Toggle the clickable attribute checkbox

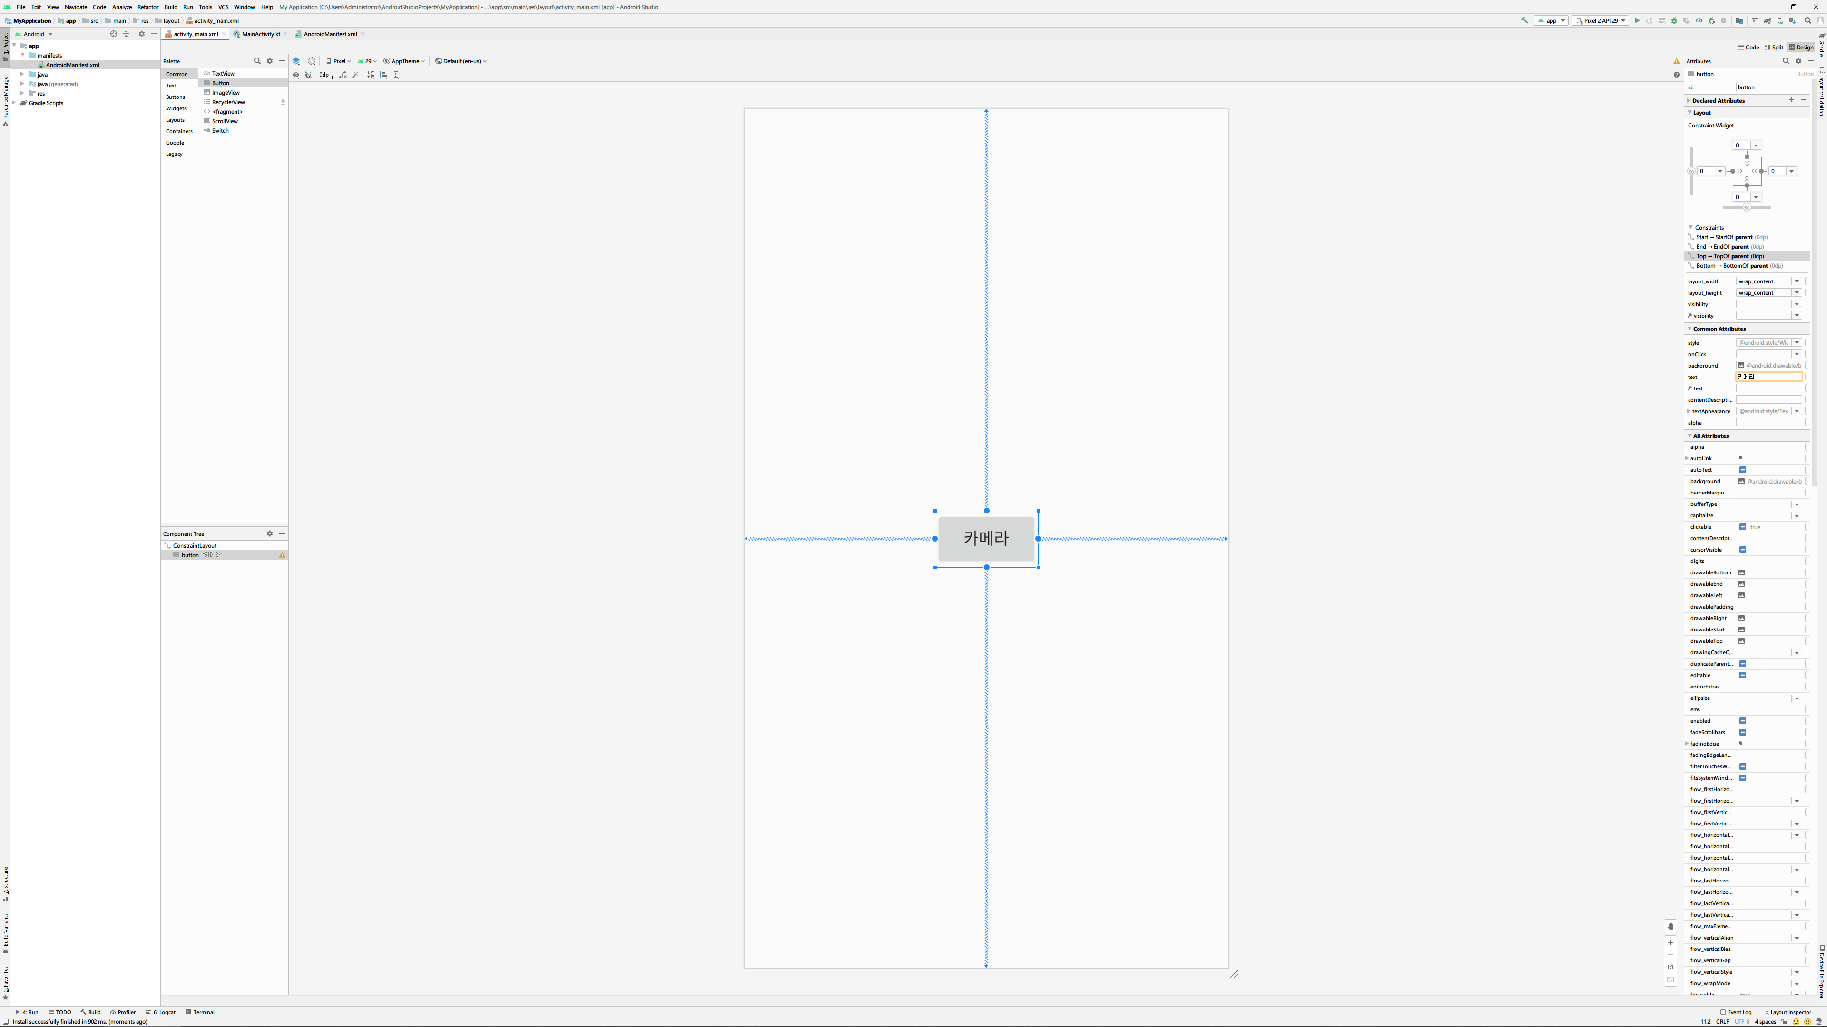click(1743, 527)
